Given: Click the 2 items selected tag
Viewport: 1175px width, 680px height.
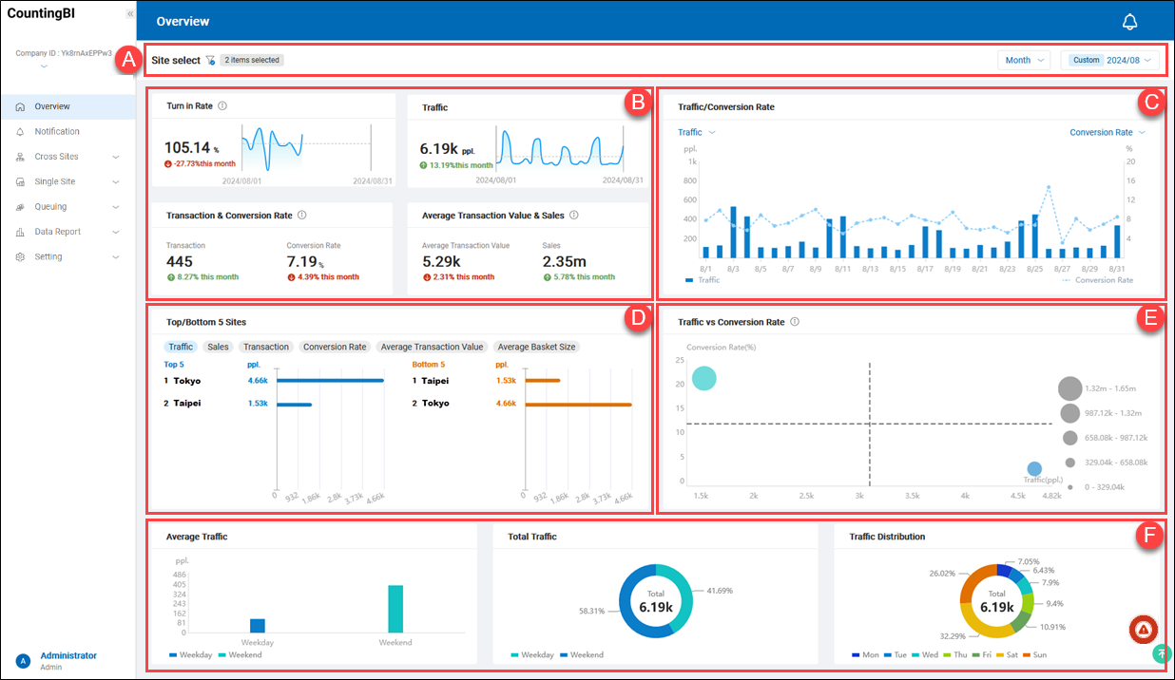Looking at the screenshot, I should click(x=252, y=60).
